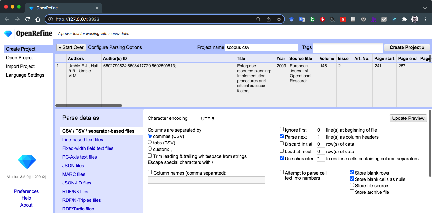Viewport: 432px width, 213px height.
Task: Click the share icon in the address bar
Action: [269, 19]
